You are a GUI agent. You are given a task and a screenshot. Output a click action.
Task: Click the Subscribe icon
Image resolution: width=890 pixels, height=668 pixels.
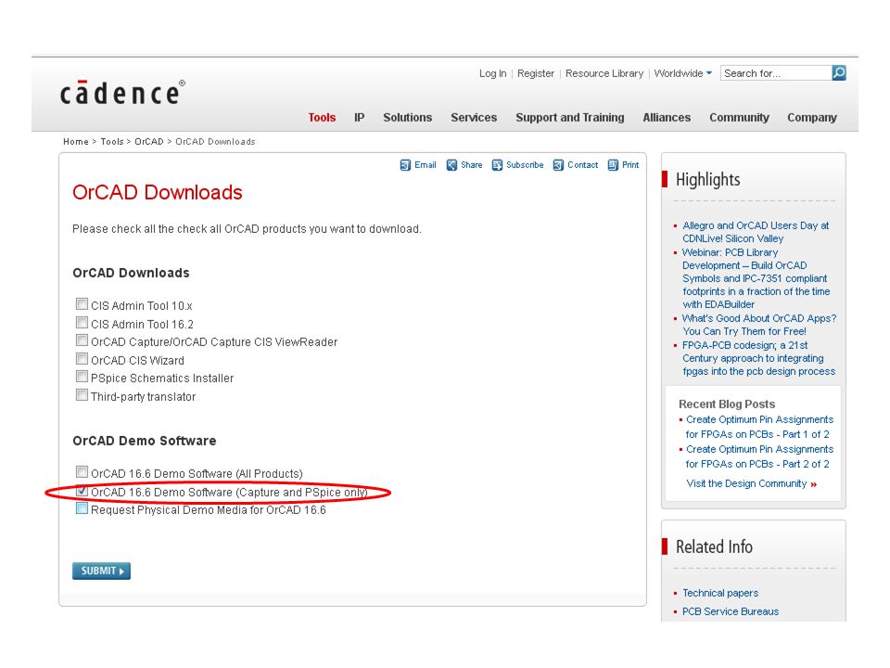tap(497, 165)
